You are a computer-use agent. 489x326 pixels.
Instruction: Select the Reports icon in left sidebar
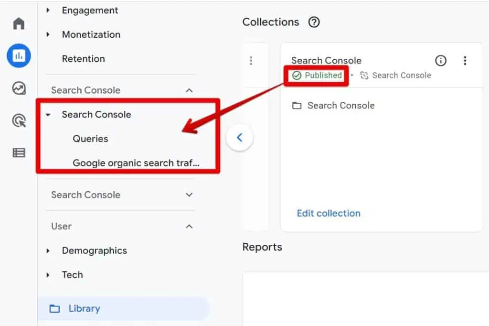click(18, 55)
